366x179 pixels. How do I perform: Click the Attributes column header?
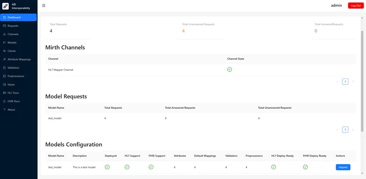coord(180,156)
